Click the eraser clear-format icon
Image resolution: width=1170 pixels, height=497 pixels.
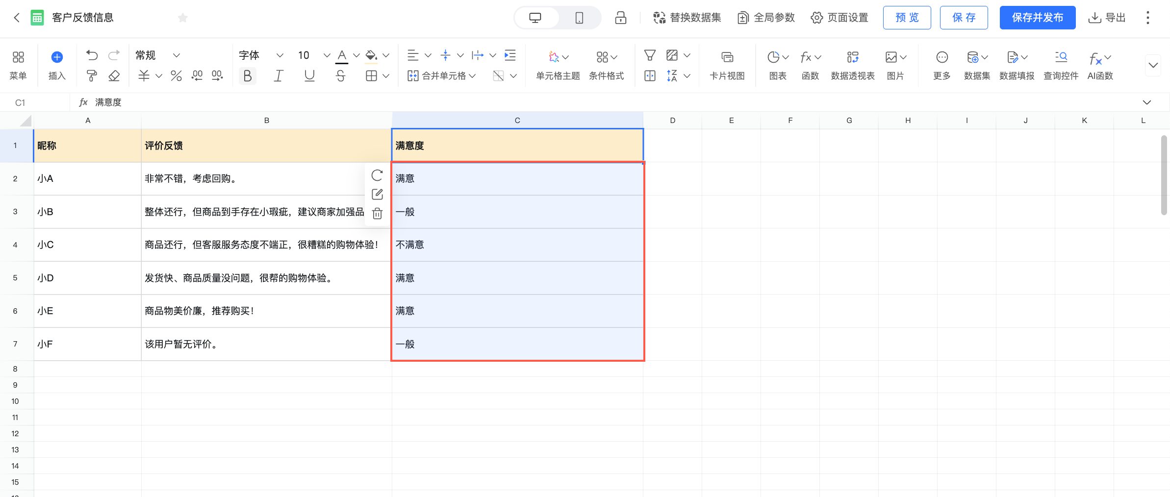[114, 75]
